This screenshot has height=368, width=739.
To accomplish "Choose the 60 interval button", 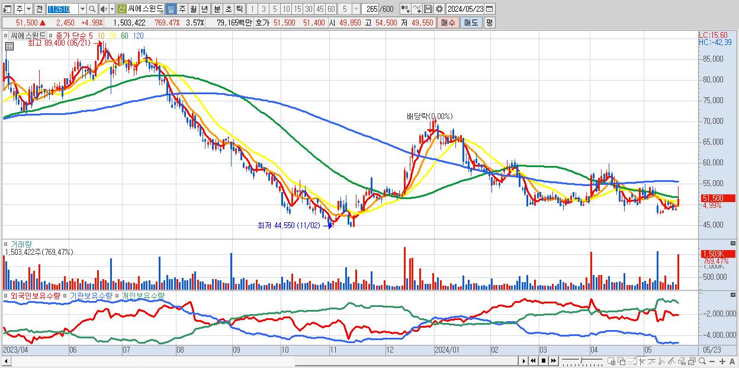I will click(x=331, y=9).
